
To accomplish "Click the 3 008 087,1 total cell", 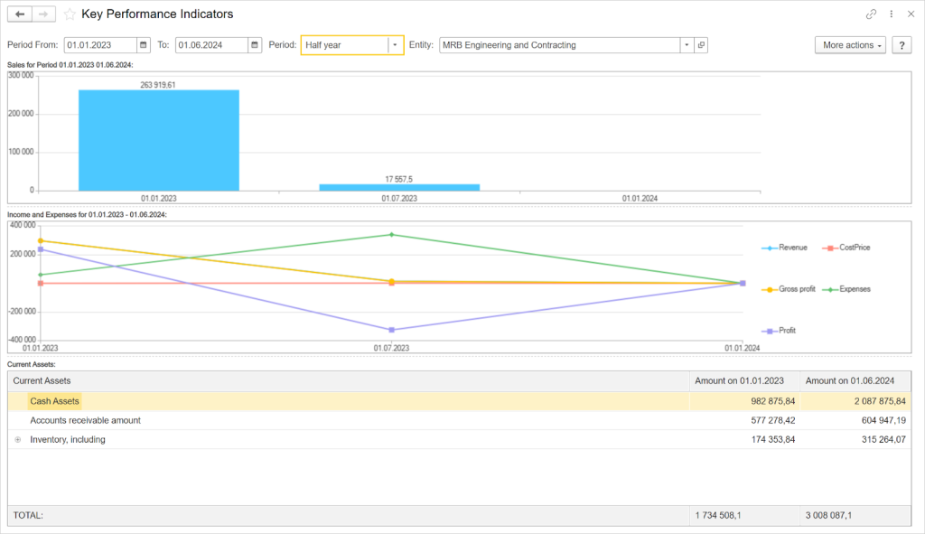I will point(855,516).
